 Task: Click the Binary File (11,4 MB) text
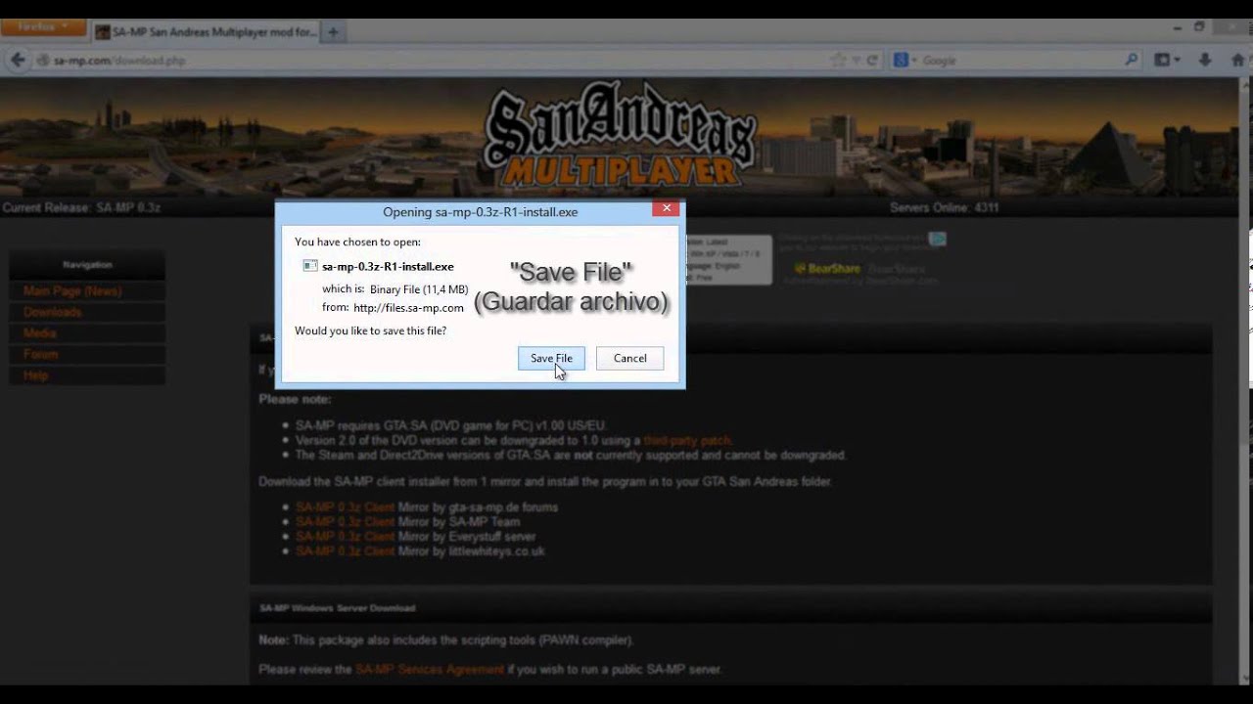click(419, 289)
